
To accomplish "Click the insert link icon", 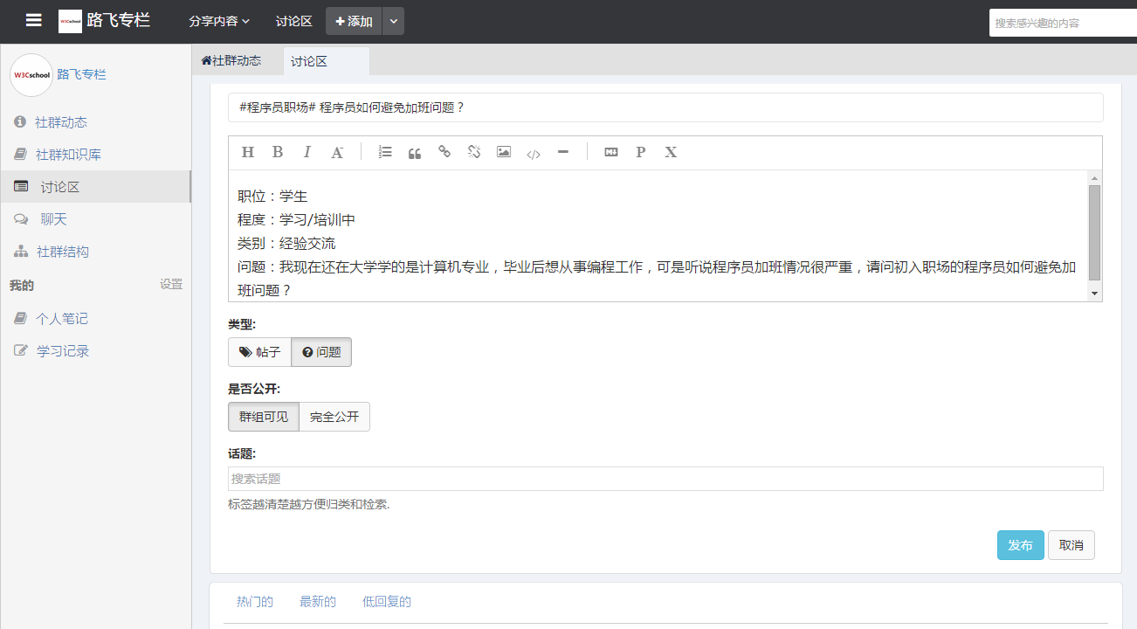I will (x=444, y=152).
